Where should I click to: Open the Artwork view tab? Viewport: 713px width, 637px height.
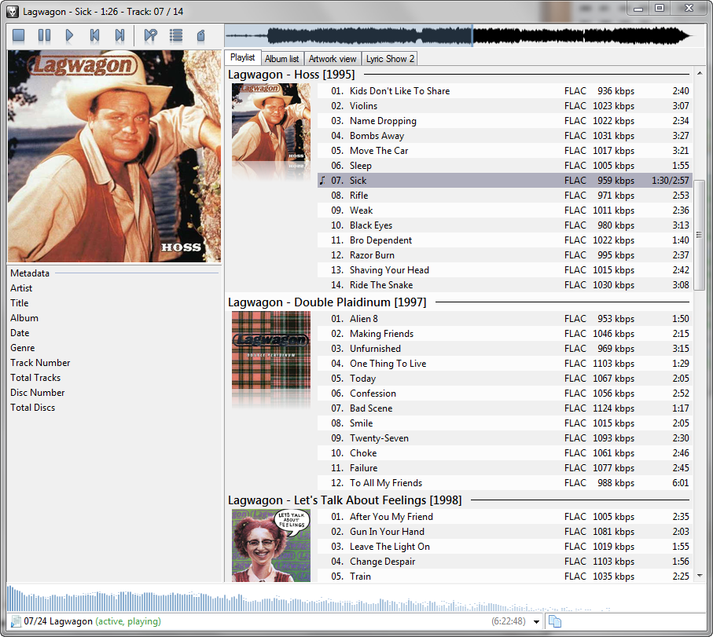tap(333, 59)
